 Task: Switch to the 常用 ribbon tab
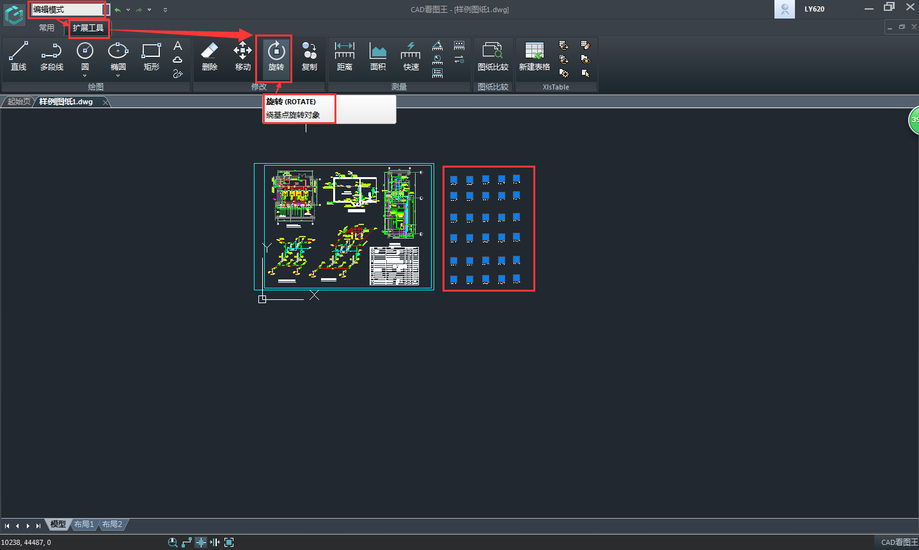[x=47, y=28]
